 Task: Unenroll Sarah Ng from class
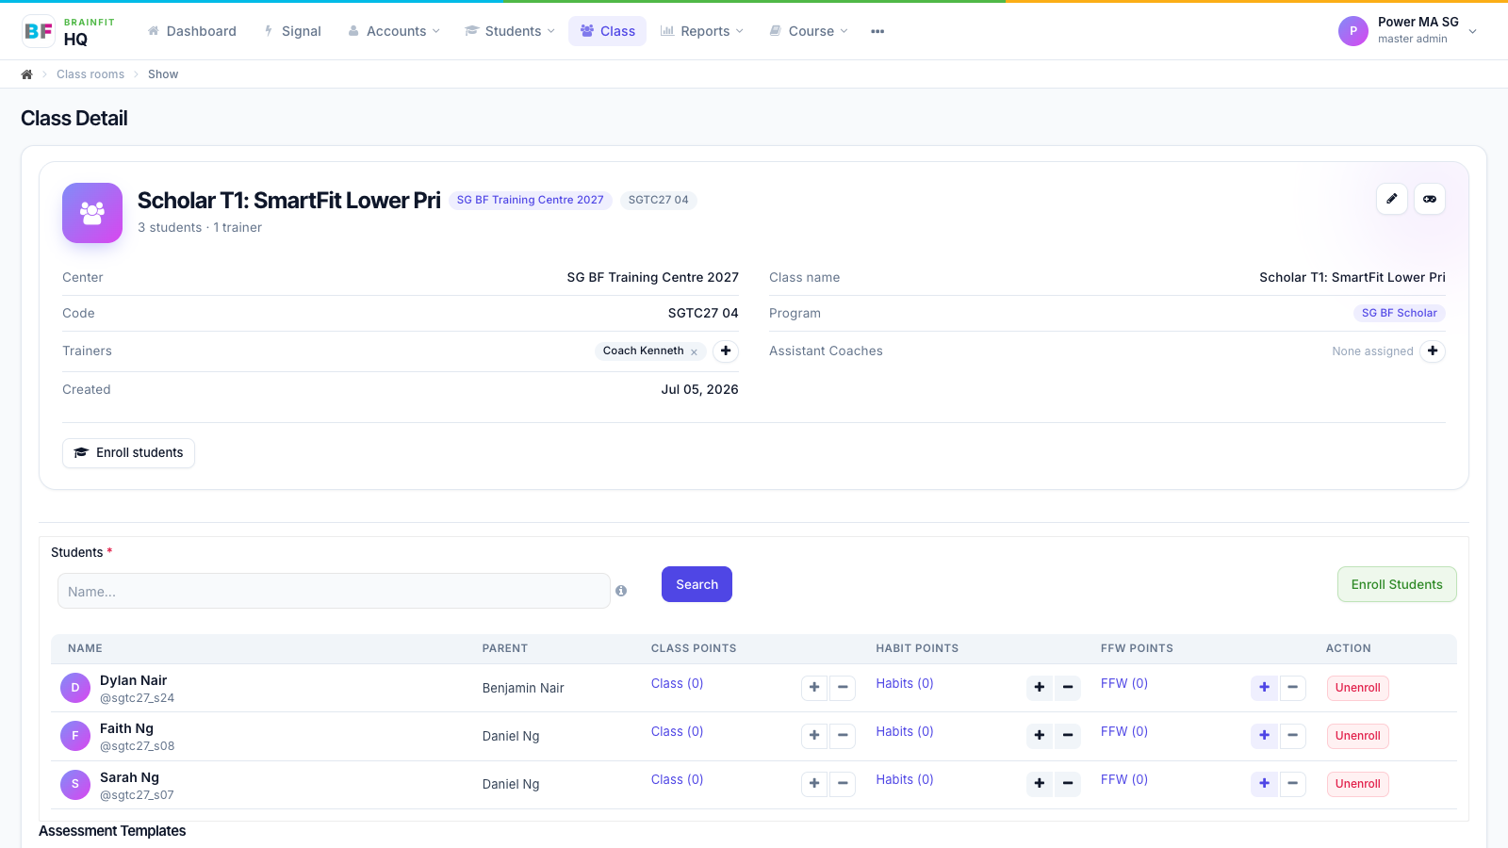click(1357, 784)
